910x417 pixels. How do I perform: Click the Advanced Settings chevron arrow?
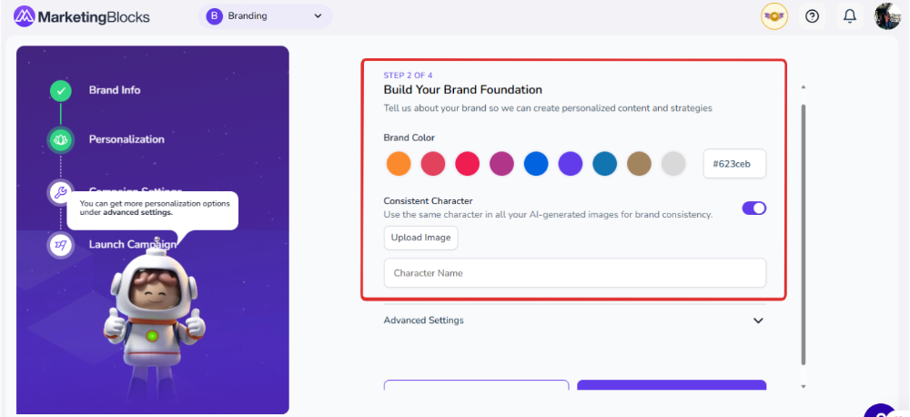click(x=758, y=320)
